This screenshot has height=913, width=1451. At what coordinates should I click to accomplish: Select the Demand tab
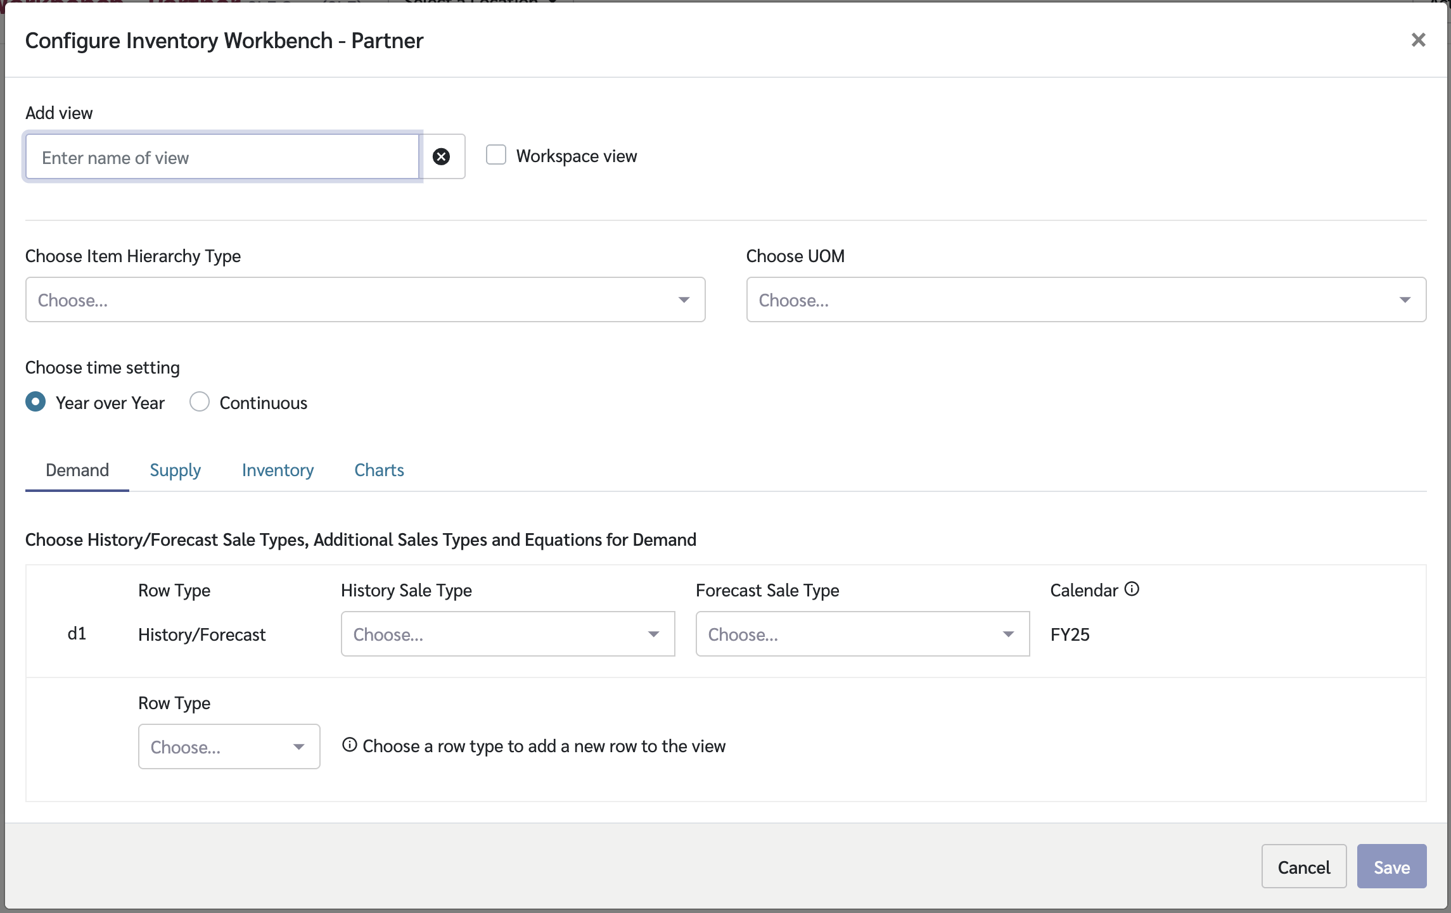(77, 470)
